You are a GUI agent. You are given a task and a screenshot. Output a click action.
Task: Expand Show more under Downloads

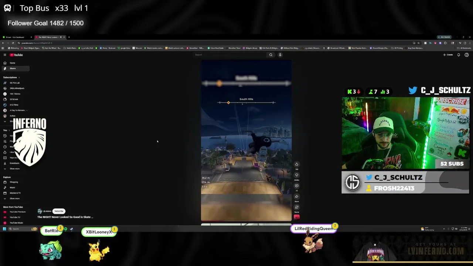12,168
